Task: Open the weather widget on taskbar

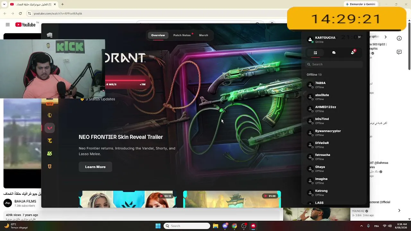Action: [16, 226]
